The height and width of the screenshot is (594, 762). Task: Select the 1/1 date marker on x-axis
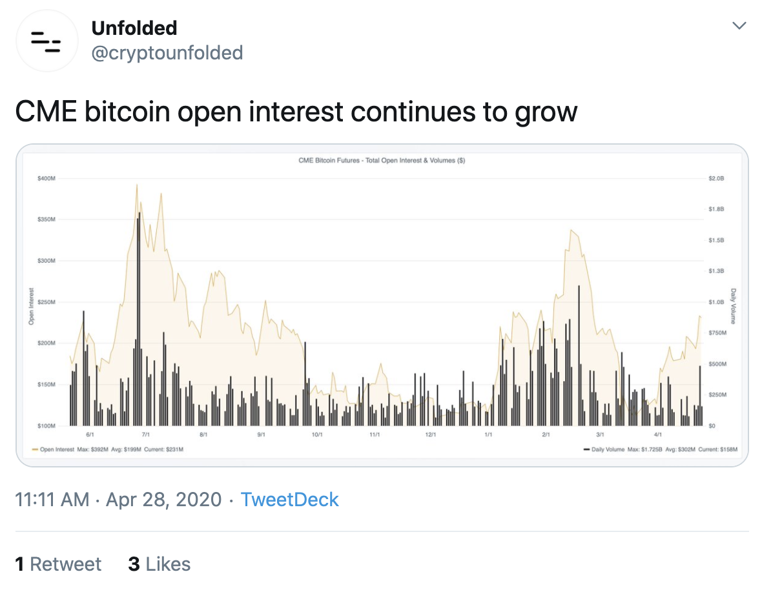488,435
